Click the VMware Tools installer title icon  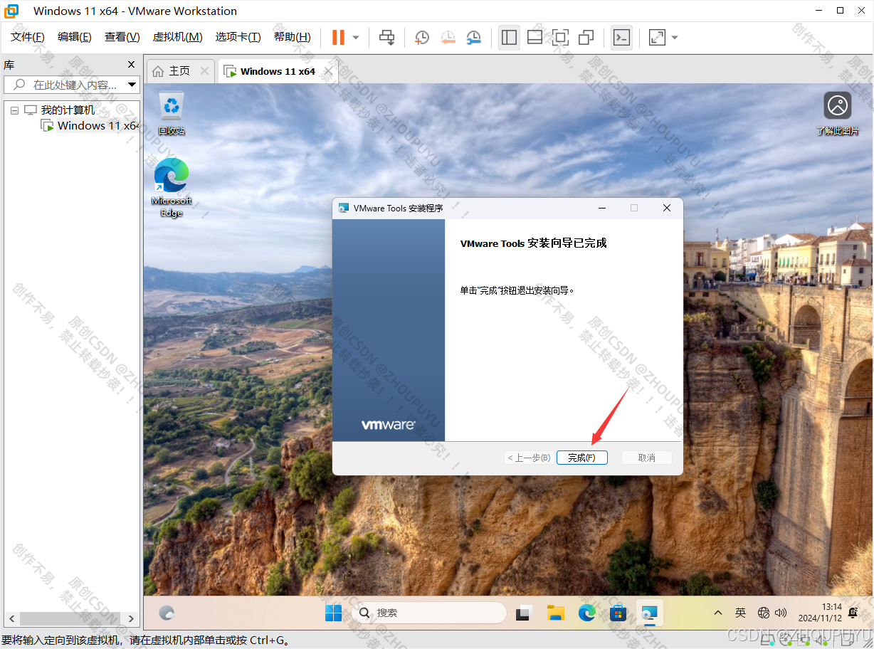click(x=344, y=209)
